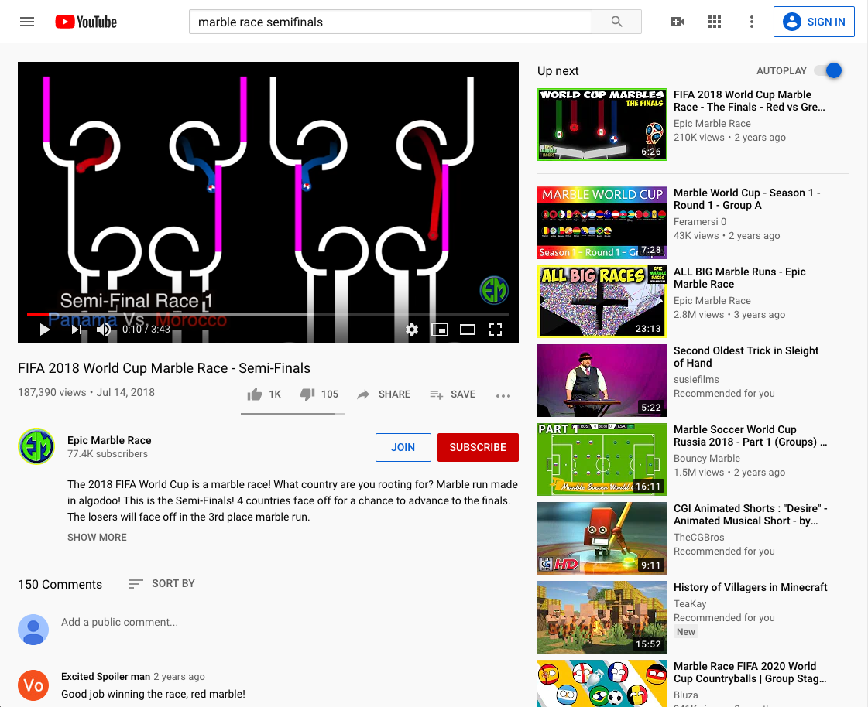Open the create video camera icon

(677, 22)
